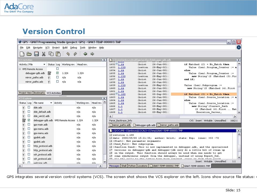Close the debugger-gdb.adb editor pane
The height and width of the screenshot is (193, 257).
pyautogui.click(x=239, y=60)
